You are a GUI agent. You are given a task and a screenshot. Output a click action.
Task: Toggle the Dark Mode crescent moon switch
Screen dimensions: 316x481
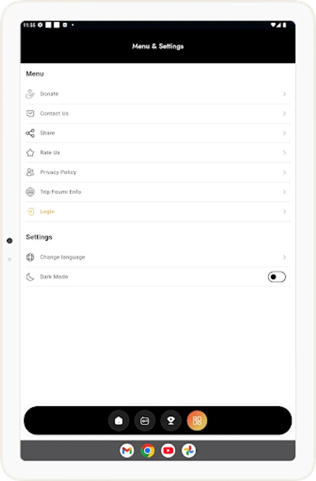(x=276, y=276)
